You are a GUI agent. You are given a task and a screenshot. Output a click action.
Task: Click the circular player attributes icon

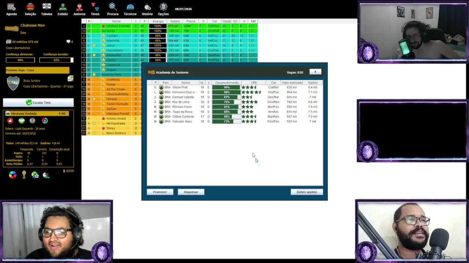tap(45, 121)
